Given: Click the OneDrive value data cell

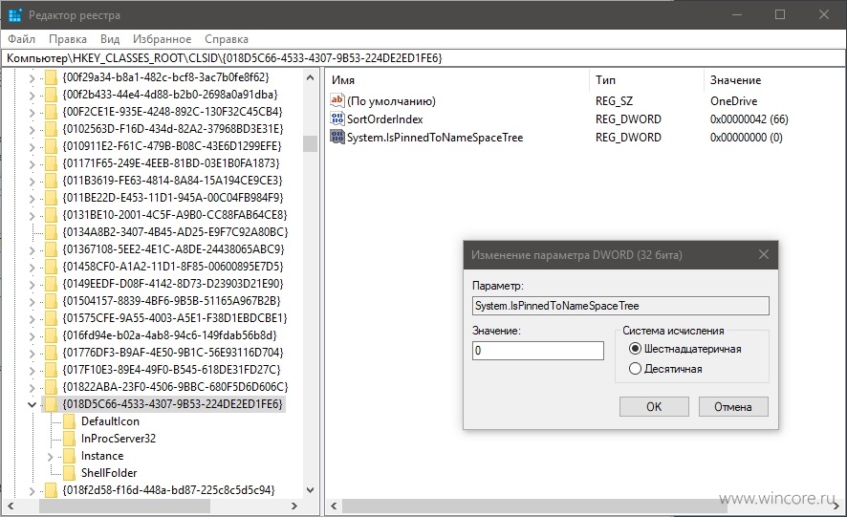Looking at the screenshot, I should coord(733,101).
